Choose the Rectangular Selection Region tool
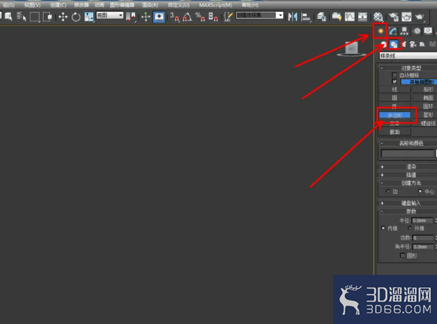Viewport: 437px width, 324px height. click(35, 17)
